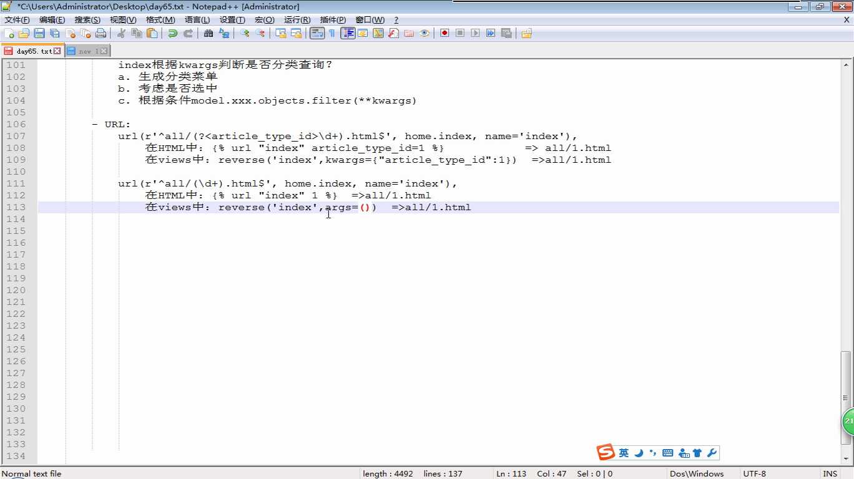Click the Close All toolbar icon

[86, 33]
